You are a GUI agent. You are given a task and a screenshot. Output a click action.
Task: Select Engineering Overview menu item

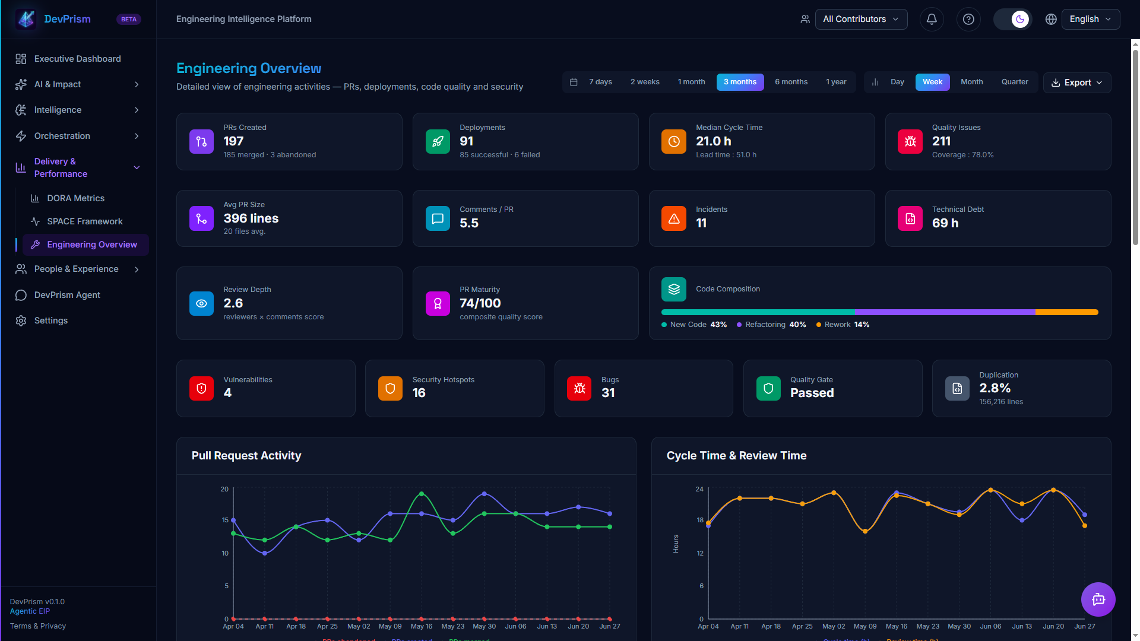85,245
